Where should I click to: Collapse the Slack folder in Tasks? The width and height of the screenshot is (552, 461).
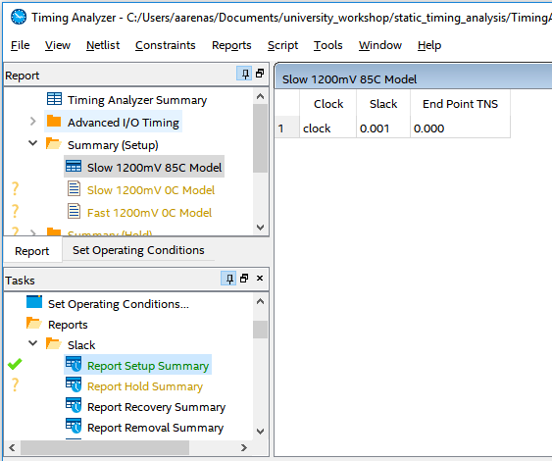coord(32,343)
